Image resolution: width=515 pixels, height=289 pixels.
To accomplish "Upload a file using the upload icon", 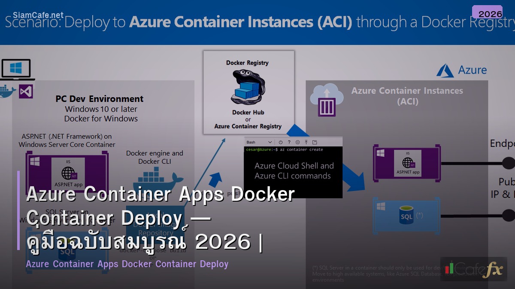I will (306, 142).
